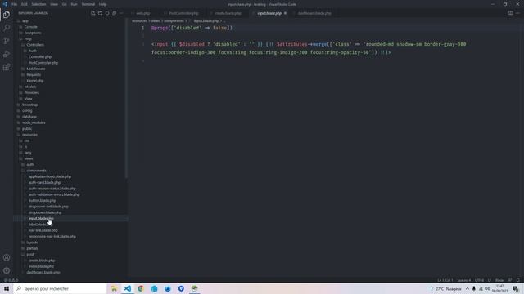
Task: Open the Accounts menu in activity bar
Action: pos(7,257)
